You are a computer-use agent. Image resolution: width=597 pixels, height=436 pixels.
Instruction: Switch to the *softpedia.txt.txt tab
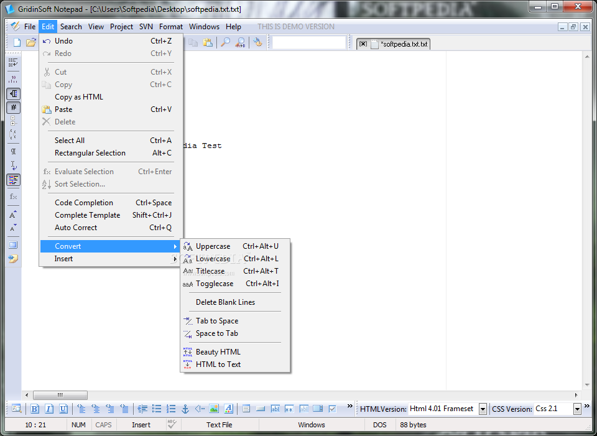click(404, 44)
